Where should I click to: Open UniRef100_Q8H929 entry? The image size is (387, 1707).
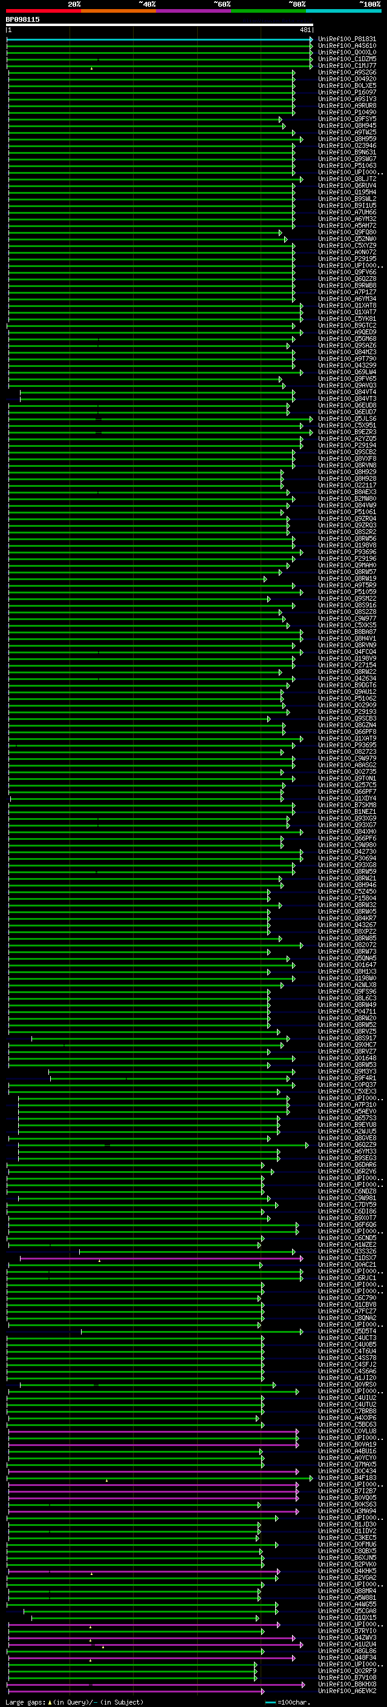click(347, 472)
